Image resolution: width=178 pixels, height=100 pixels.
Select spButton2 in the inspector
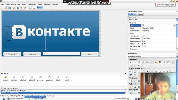point(23,78)
